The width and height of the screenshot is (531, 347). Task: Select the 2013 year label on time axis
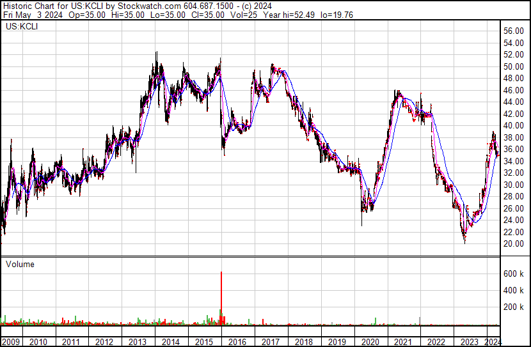[137, 342]
